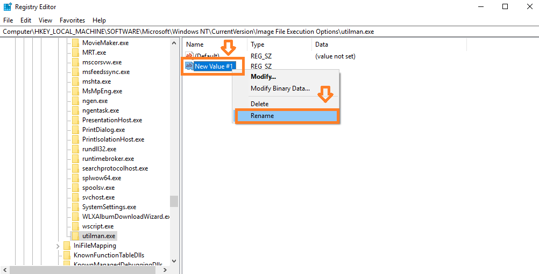Open the View menu
The image size is (539, 274).
coord(45,20)
